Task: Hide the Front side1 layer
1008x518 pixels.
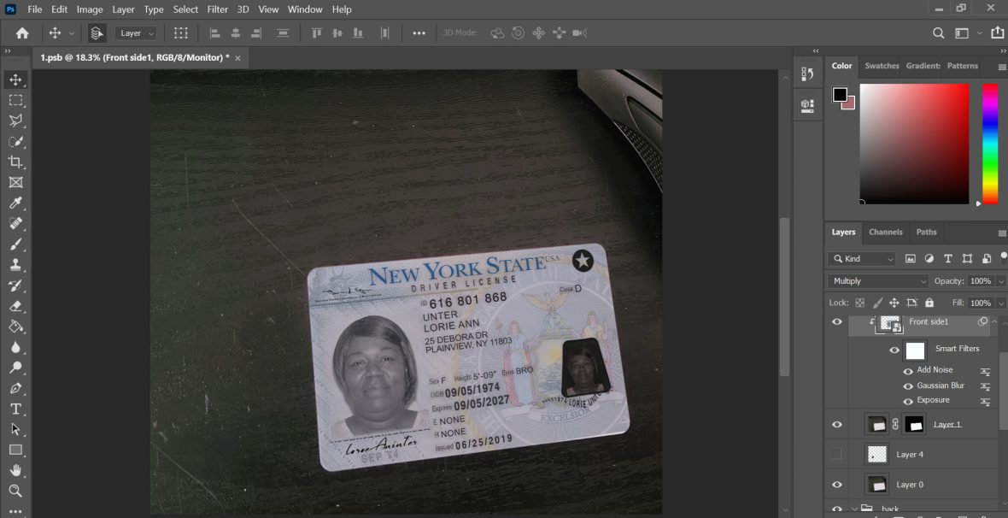Action: point(837,321)
